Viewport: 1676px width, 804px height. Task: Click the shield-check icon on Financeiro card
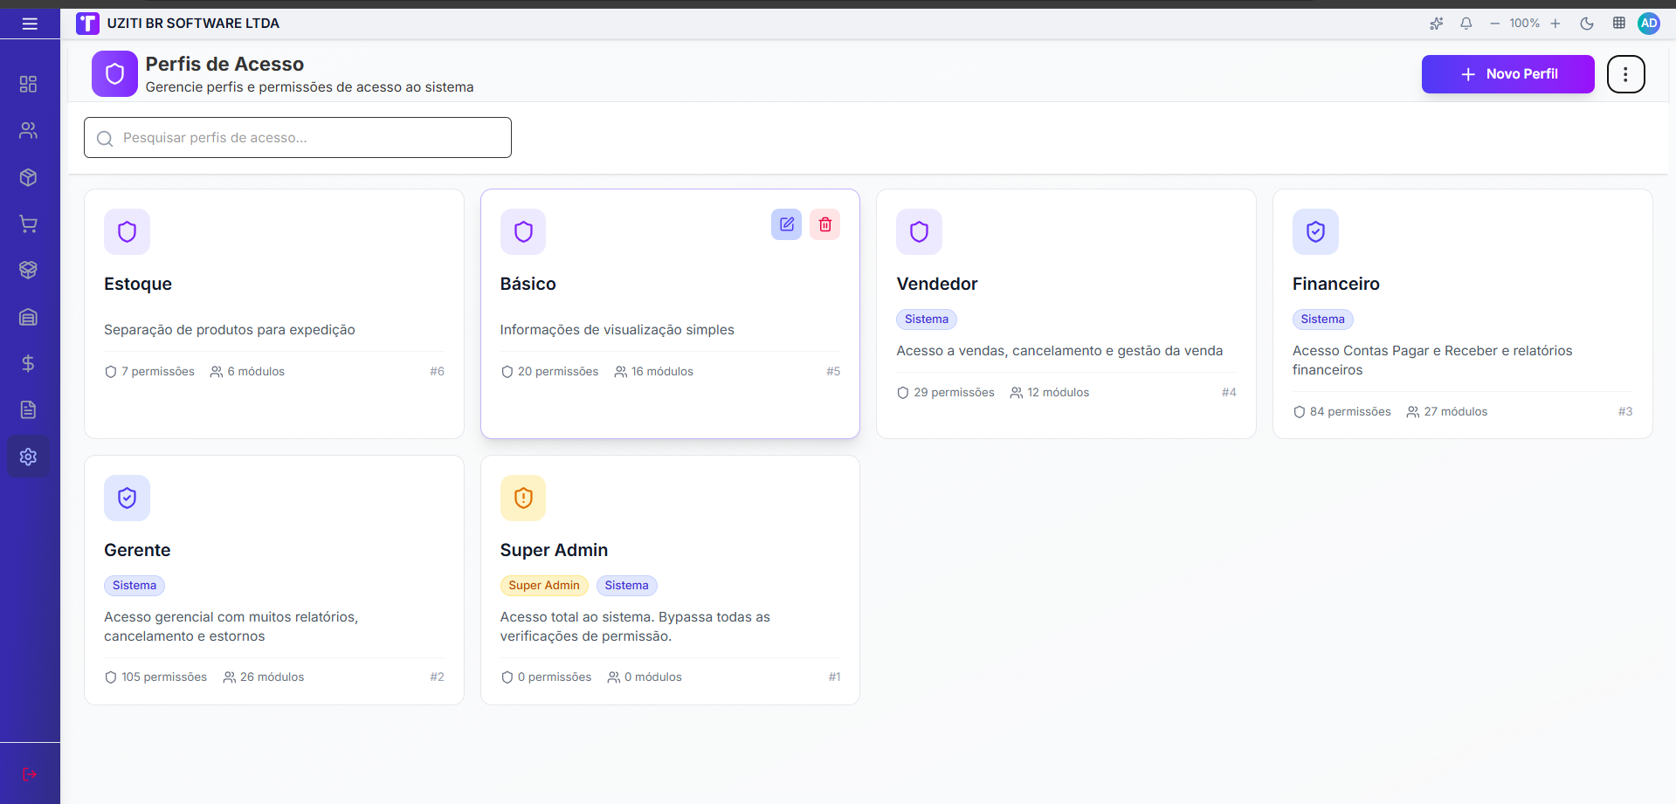(x=1315, y=231)
